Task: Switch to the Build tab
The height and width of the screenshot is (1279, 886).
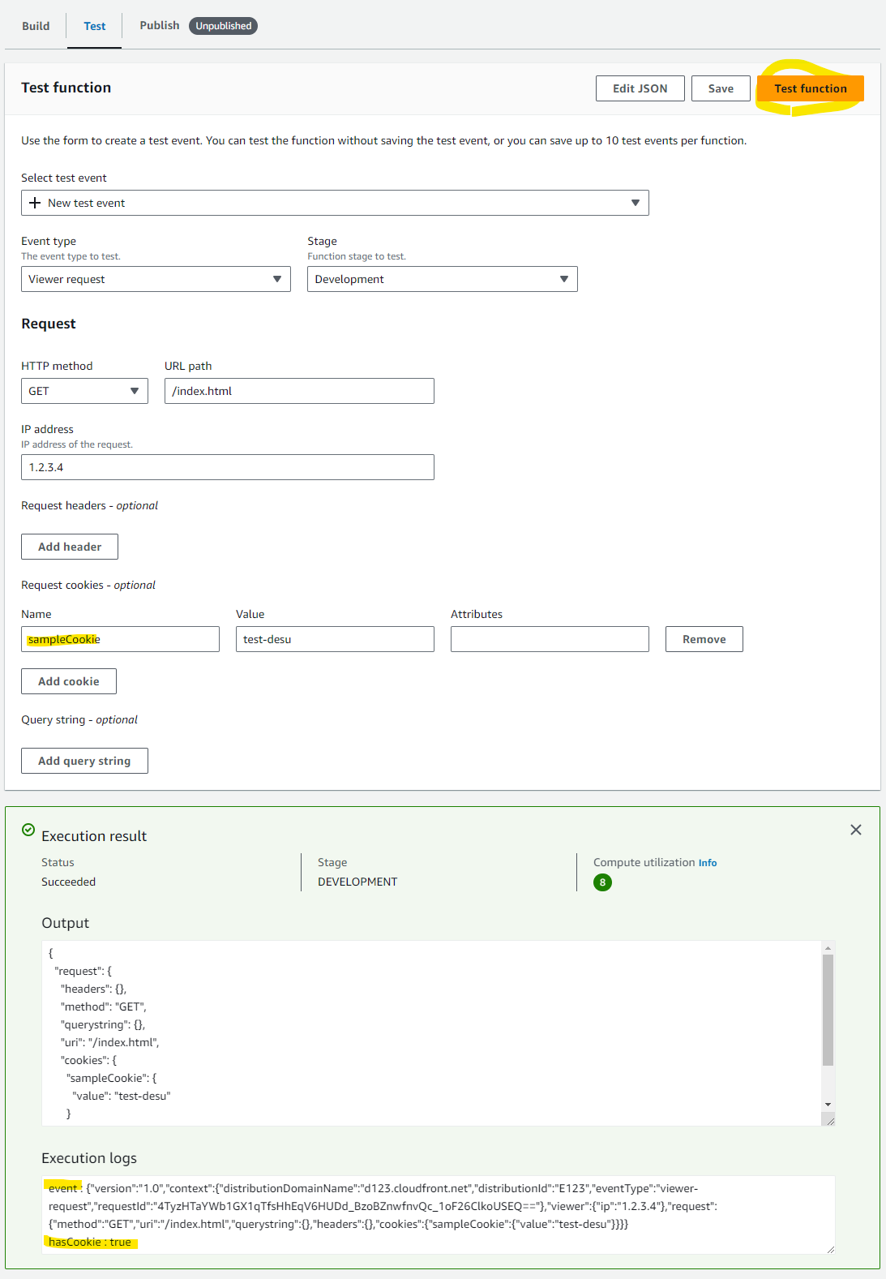Action: [x=36, y=26]
